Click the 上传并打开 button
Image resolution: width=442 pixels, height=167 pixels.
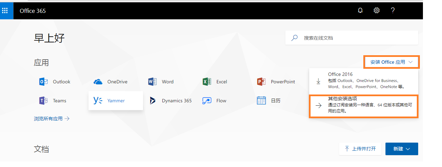(x=360, y=149)
